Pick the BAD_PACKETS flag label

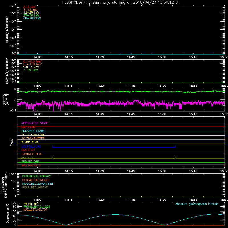tap(31, 166)
